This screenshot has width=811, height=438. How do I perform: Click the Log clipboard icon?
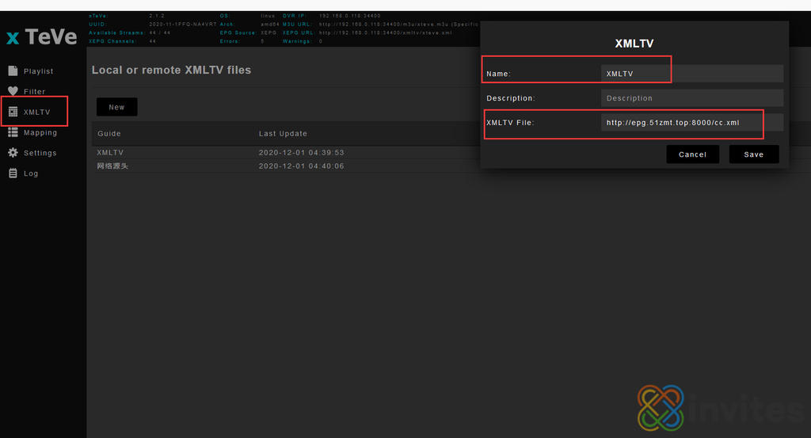pos(13,173)
